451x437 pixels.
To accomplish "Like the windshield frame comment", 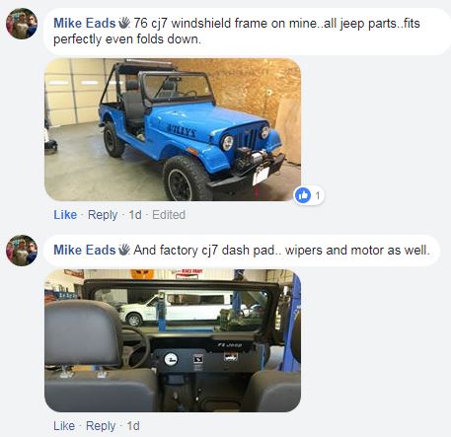I will pyautogui.click(x=65, y=215).
